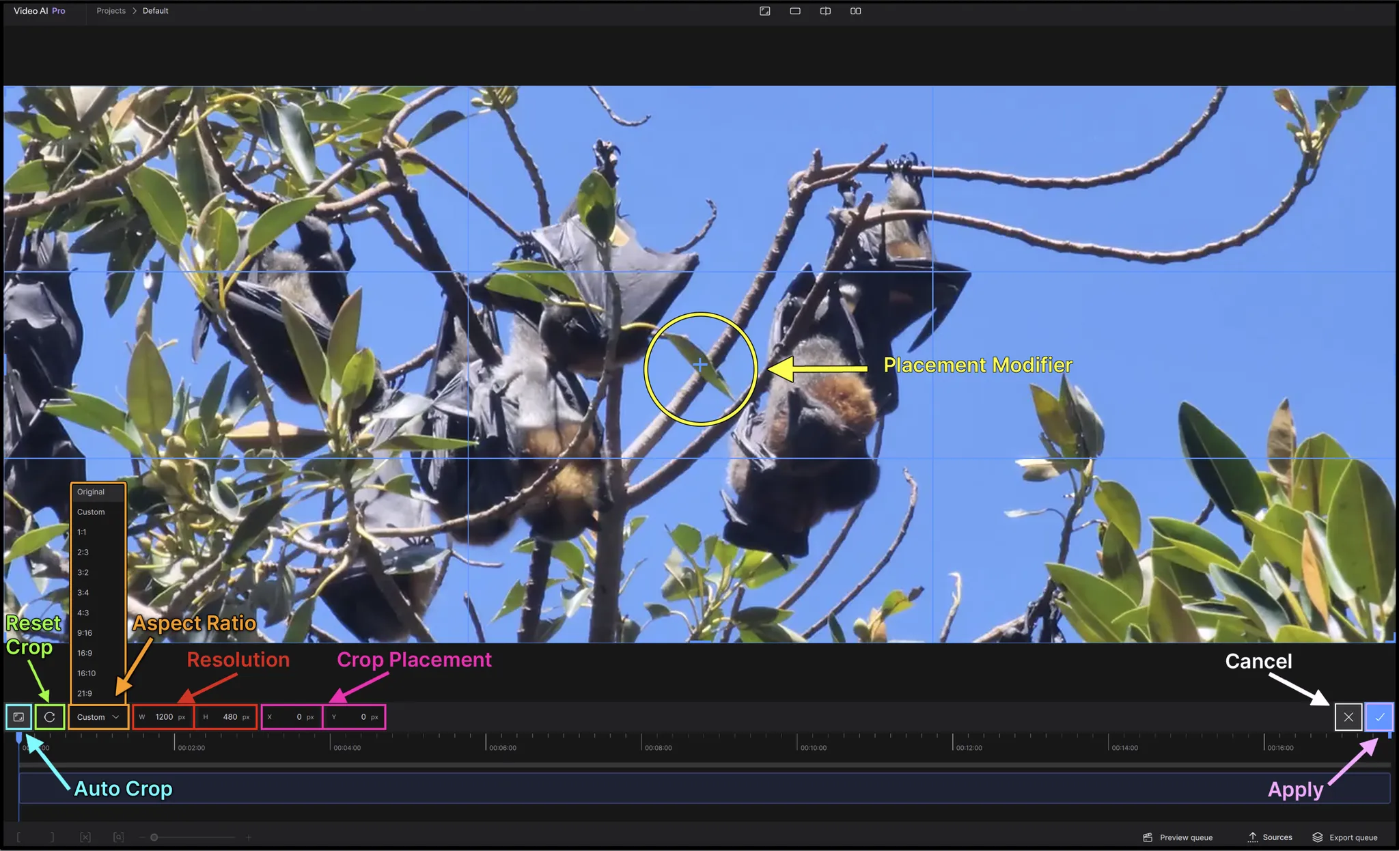Screen dimensions: 1399x851
Task: Select the single view layout icon
Action: [795, 11]
